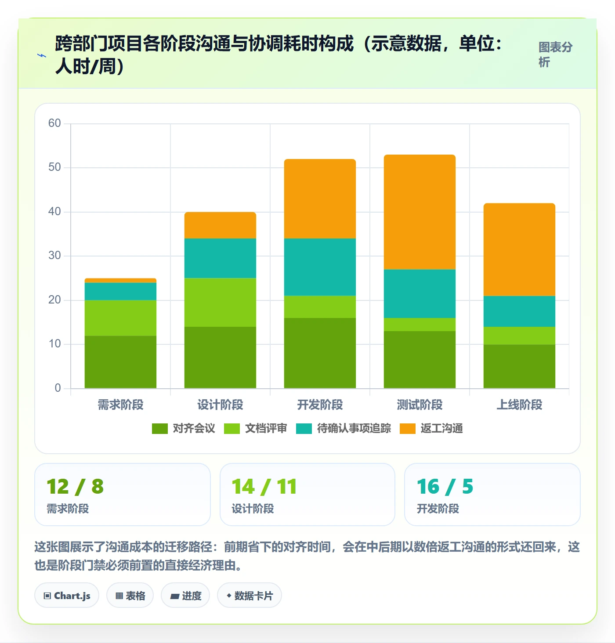Click the 对齐会议 legend label

(194, 429)
